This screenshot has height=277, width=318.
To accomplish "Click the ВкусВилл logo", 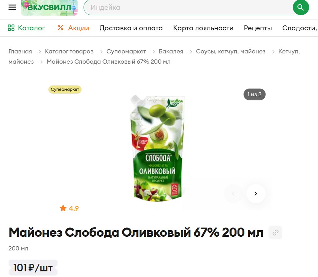I will click(49, 7).
